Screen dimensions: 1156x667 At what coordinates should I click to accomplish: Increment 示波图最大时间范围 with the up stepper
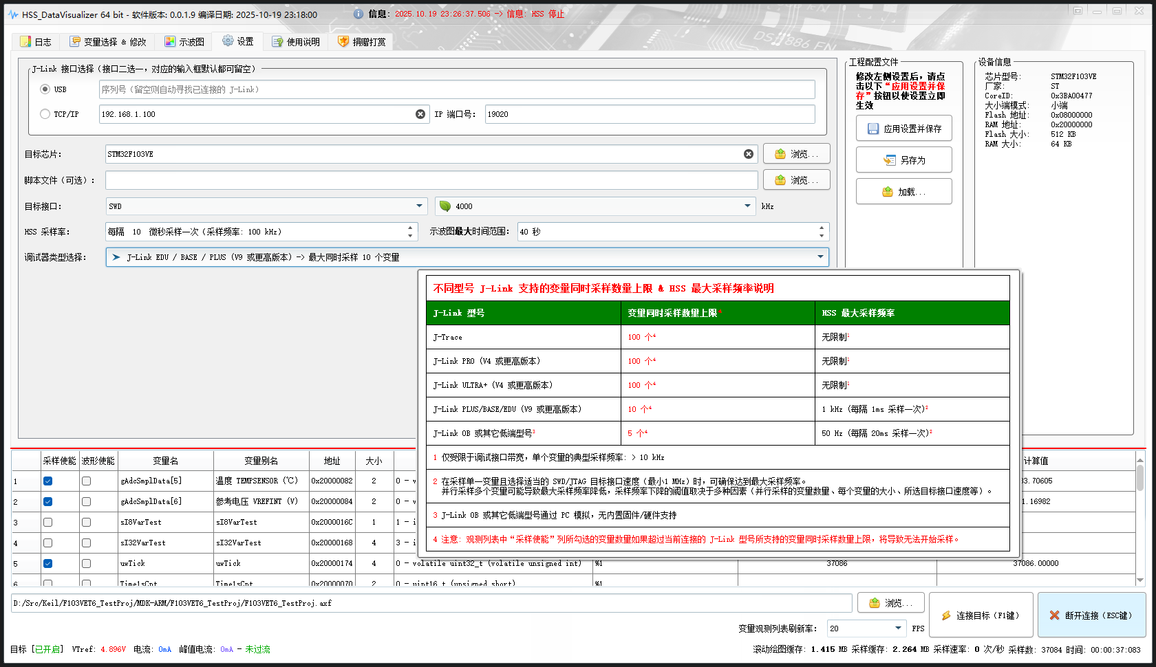821,228
